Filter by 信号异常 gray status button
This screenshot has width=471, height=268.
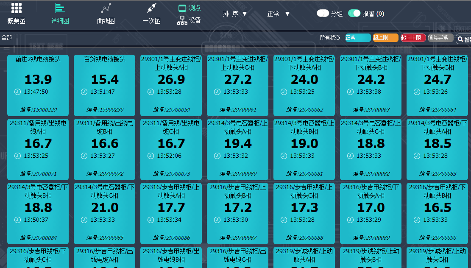(x=440, y=38)
